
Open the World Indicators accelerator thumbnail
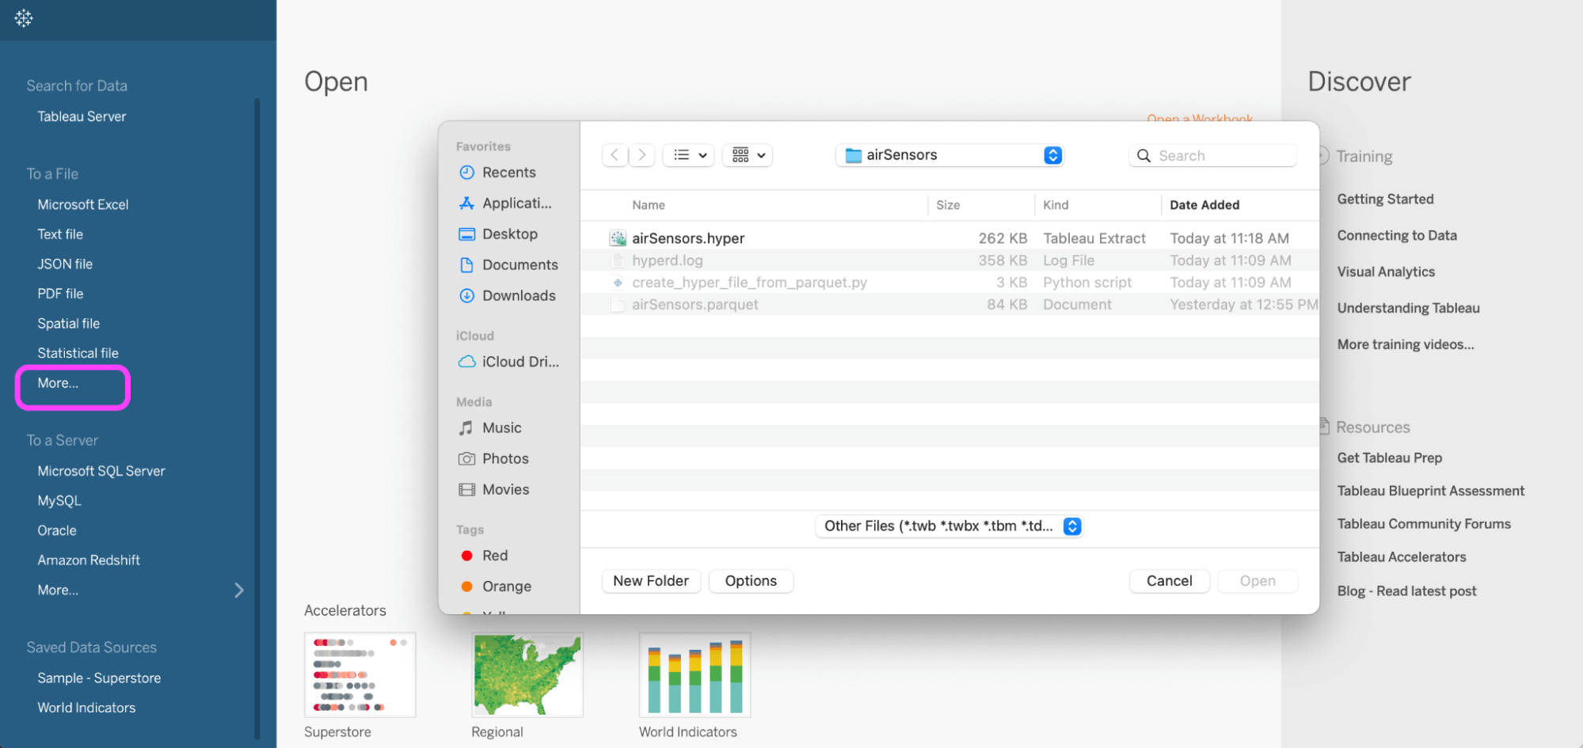click(694, 675)
